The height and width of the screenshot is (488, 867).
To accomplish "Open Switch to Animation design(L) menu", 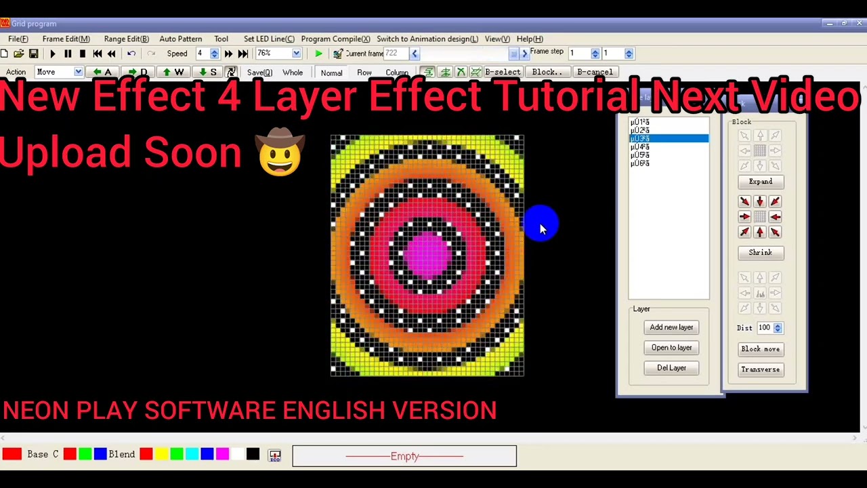I will (x=427, y=39).
